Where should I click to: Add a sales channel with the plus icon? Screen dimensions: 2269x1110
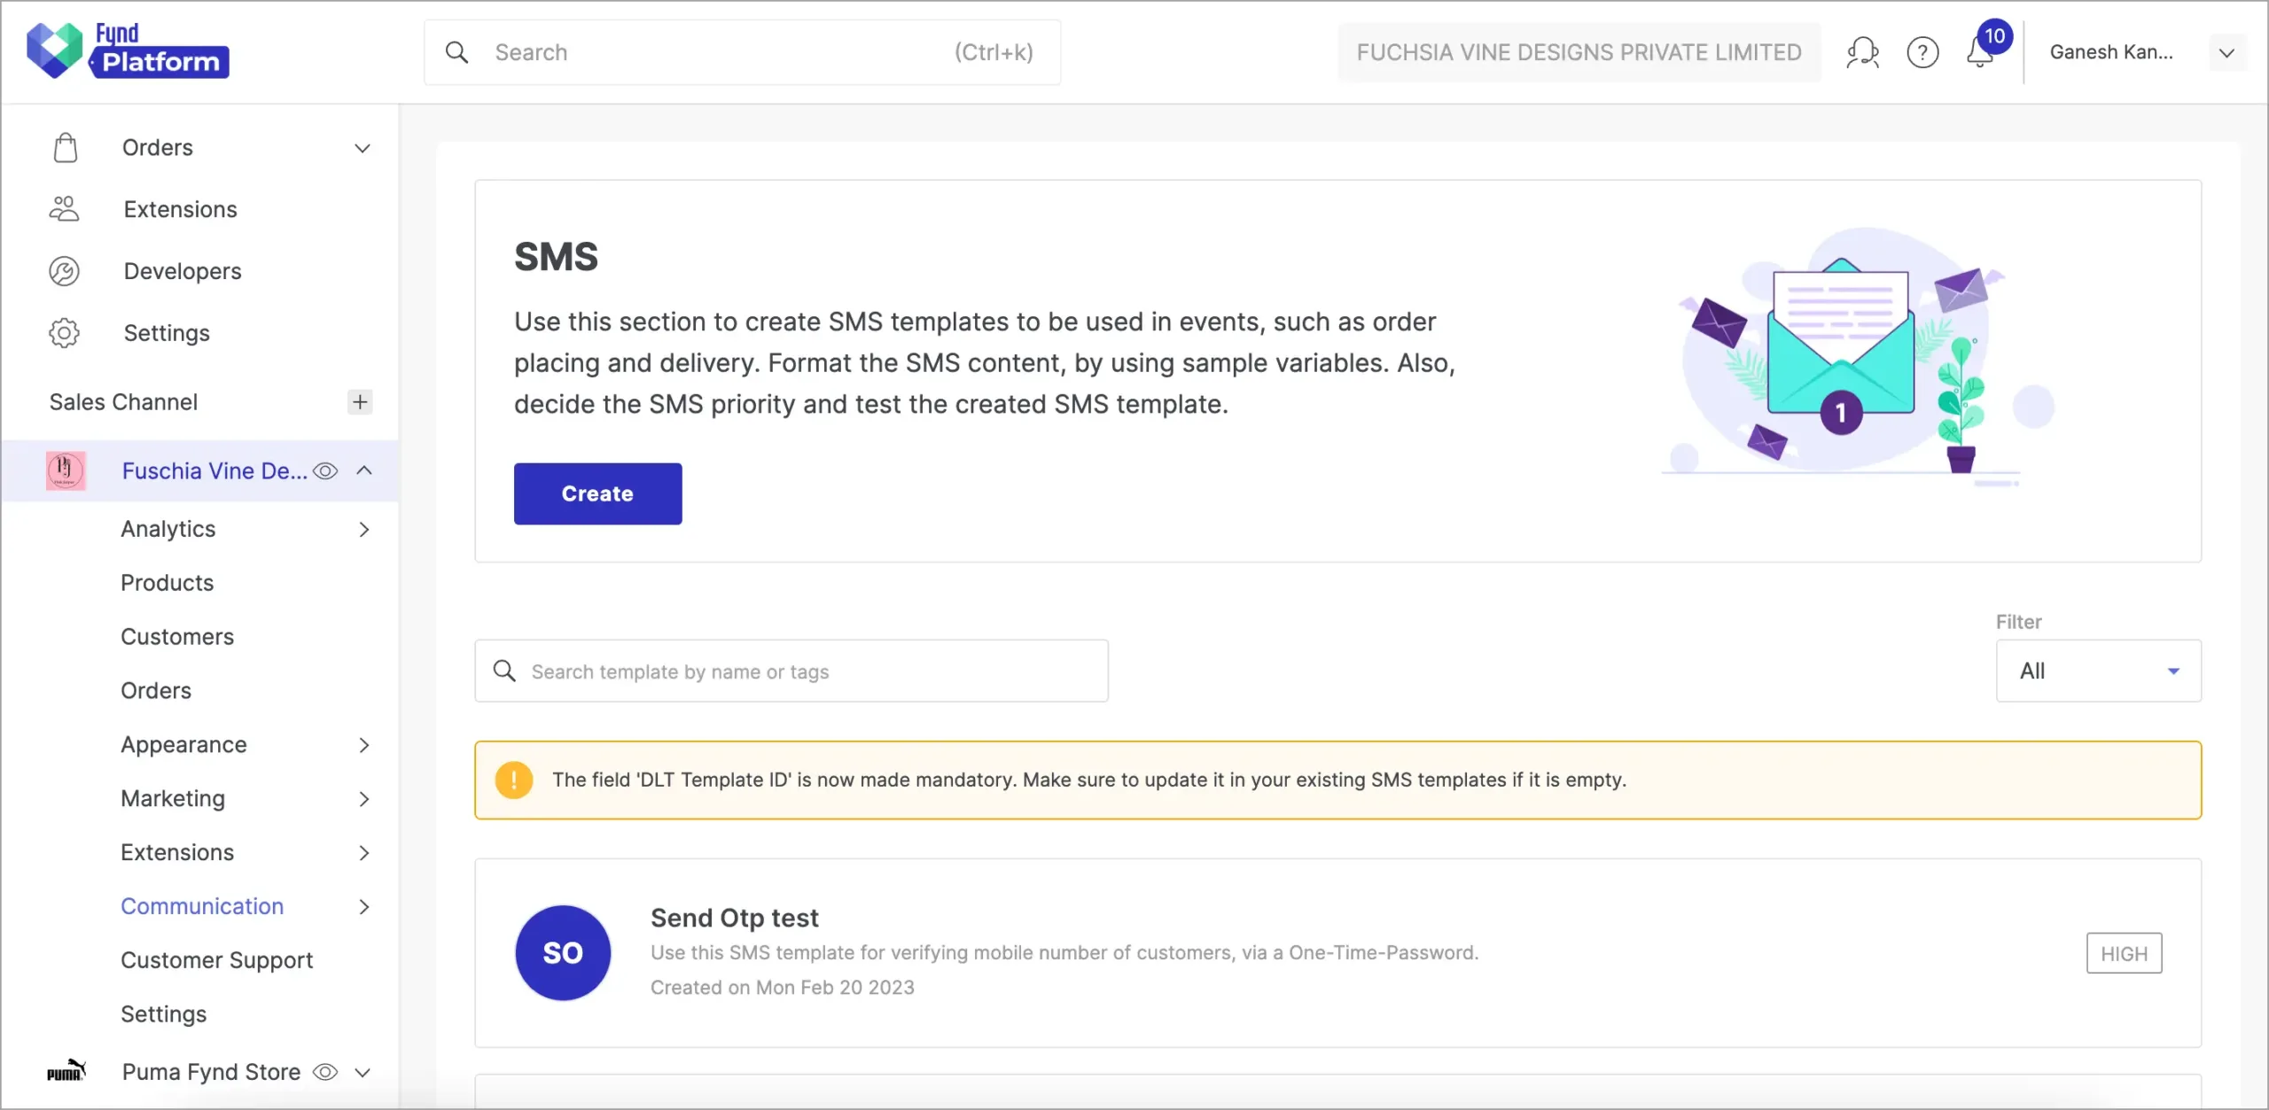coord(360,402)
